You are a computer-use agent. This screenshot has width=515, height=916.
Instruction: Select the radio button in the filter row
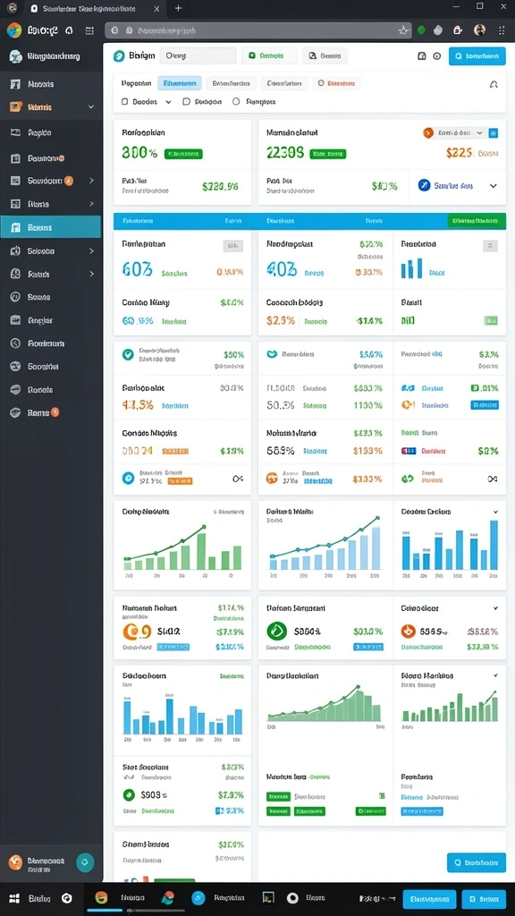coord(236,102)
